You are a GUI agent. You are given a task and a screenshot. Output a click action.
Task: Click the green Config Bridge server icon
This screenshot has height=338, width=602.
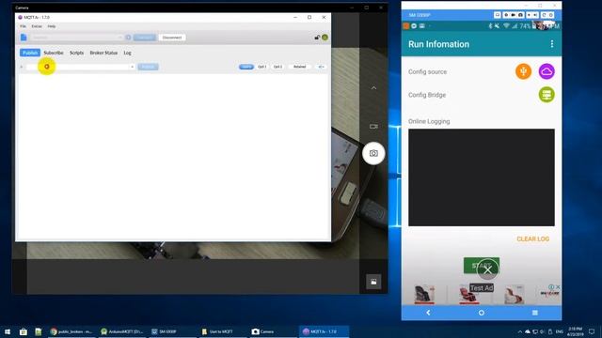pos(547,95)
